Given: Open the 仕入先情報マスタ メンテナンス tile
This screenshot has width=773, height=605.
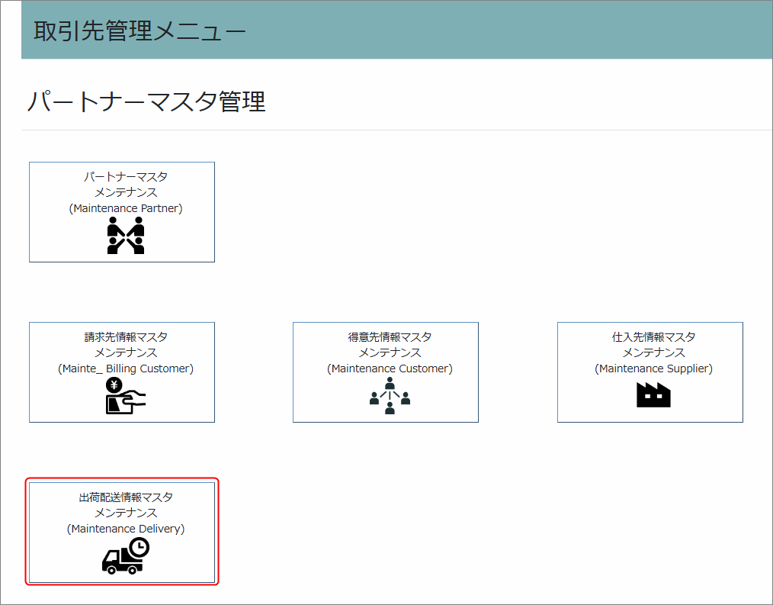Looking at the screenshot, I should point(650,372).
